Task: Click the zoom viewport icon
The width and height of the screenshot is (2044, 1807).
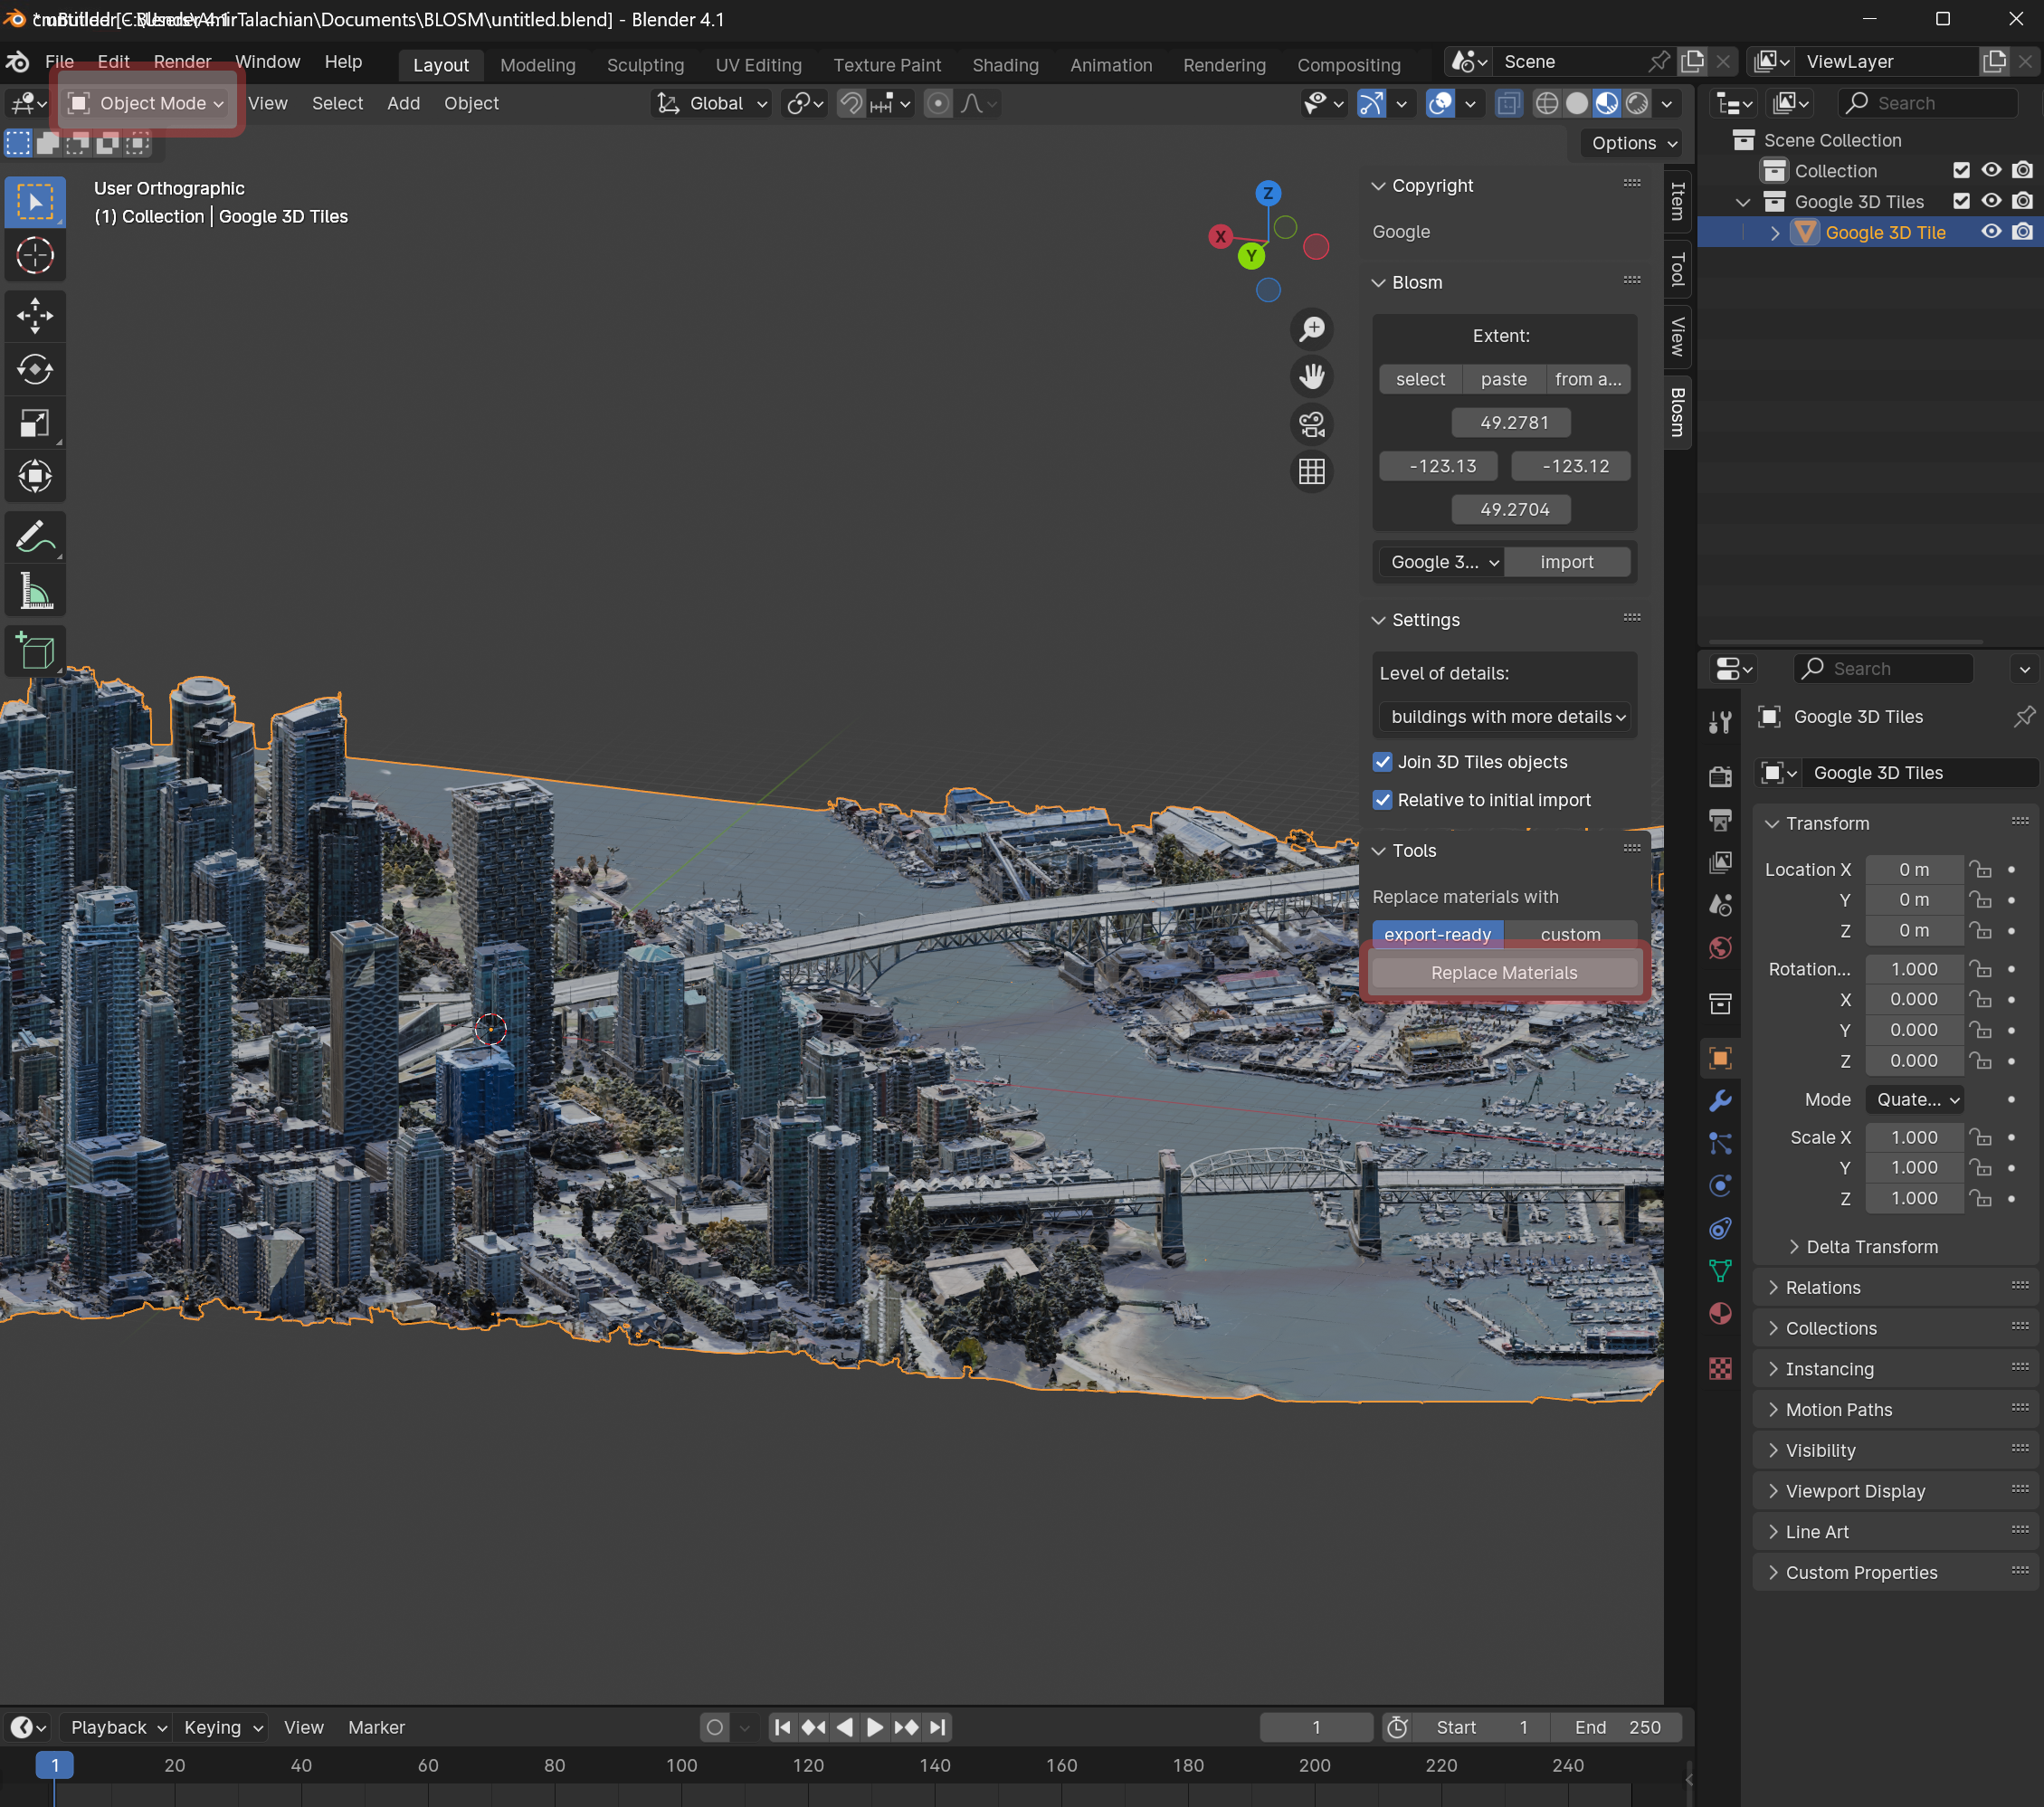Action: (x=1311, y=329)
